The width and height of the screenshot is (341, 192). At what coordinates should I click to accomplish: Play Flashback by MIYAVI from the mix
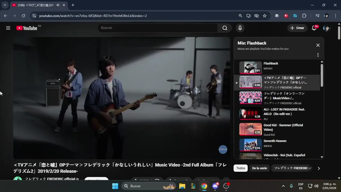pos(277,68)
